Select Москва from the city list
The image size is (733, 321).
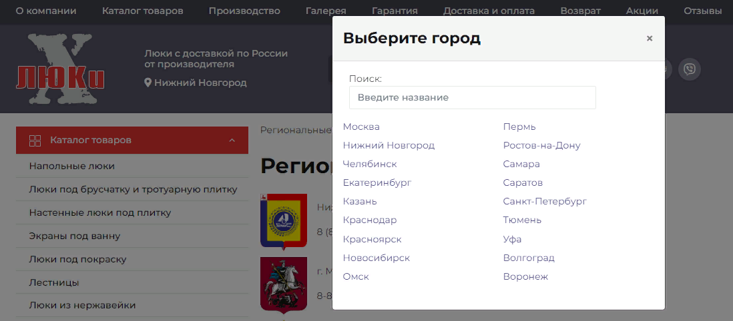click(x=361, y=127)
